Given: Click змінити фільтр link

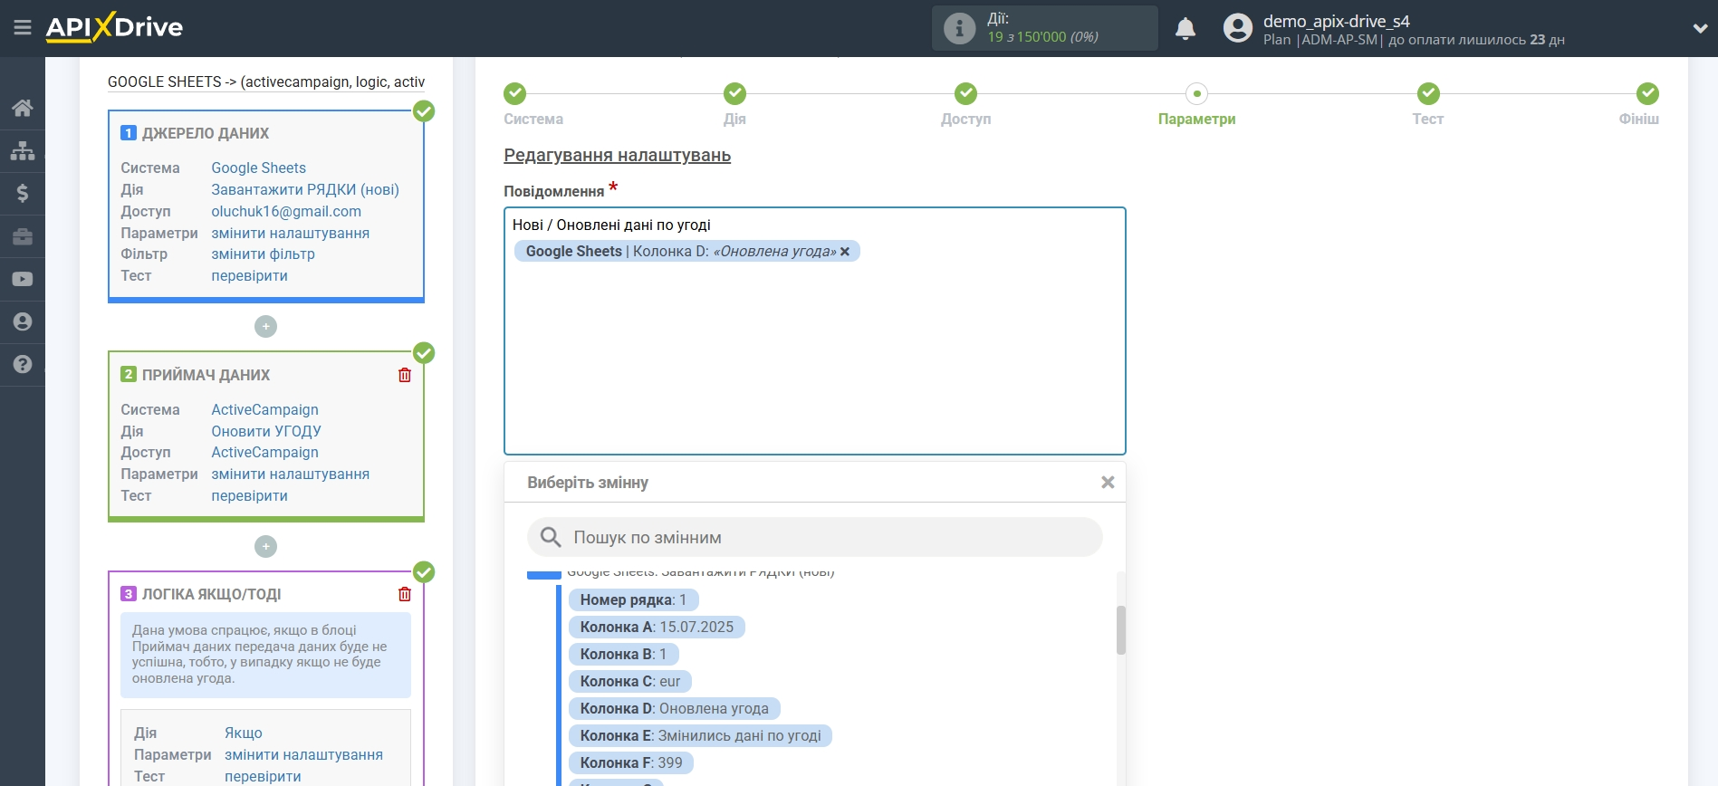Looking at the screenshot, I should (263, 254).
